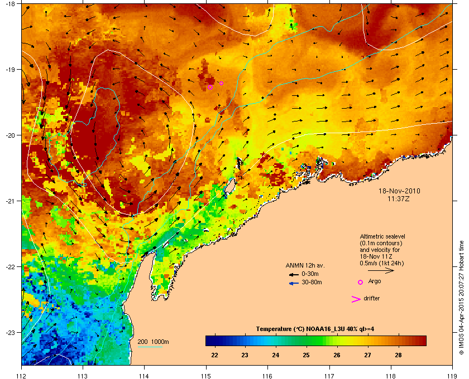Click the '0-30m' depth label
Viewport: 469px width, 379px height.
click(x=310, y=274)
